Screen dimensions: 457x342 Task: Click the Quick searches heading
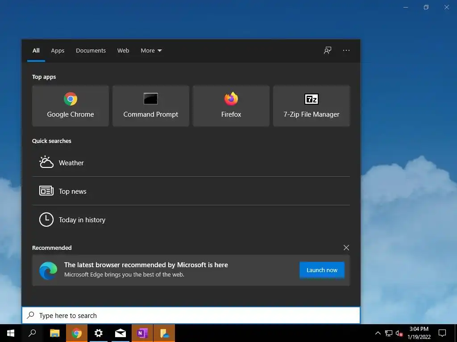52,141
